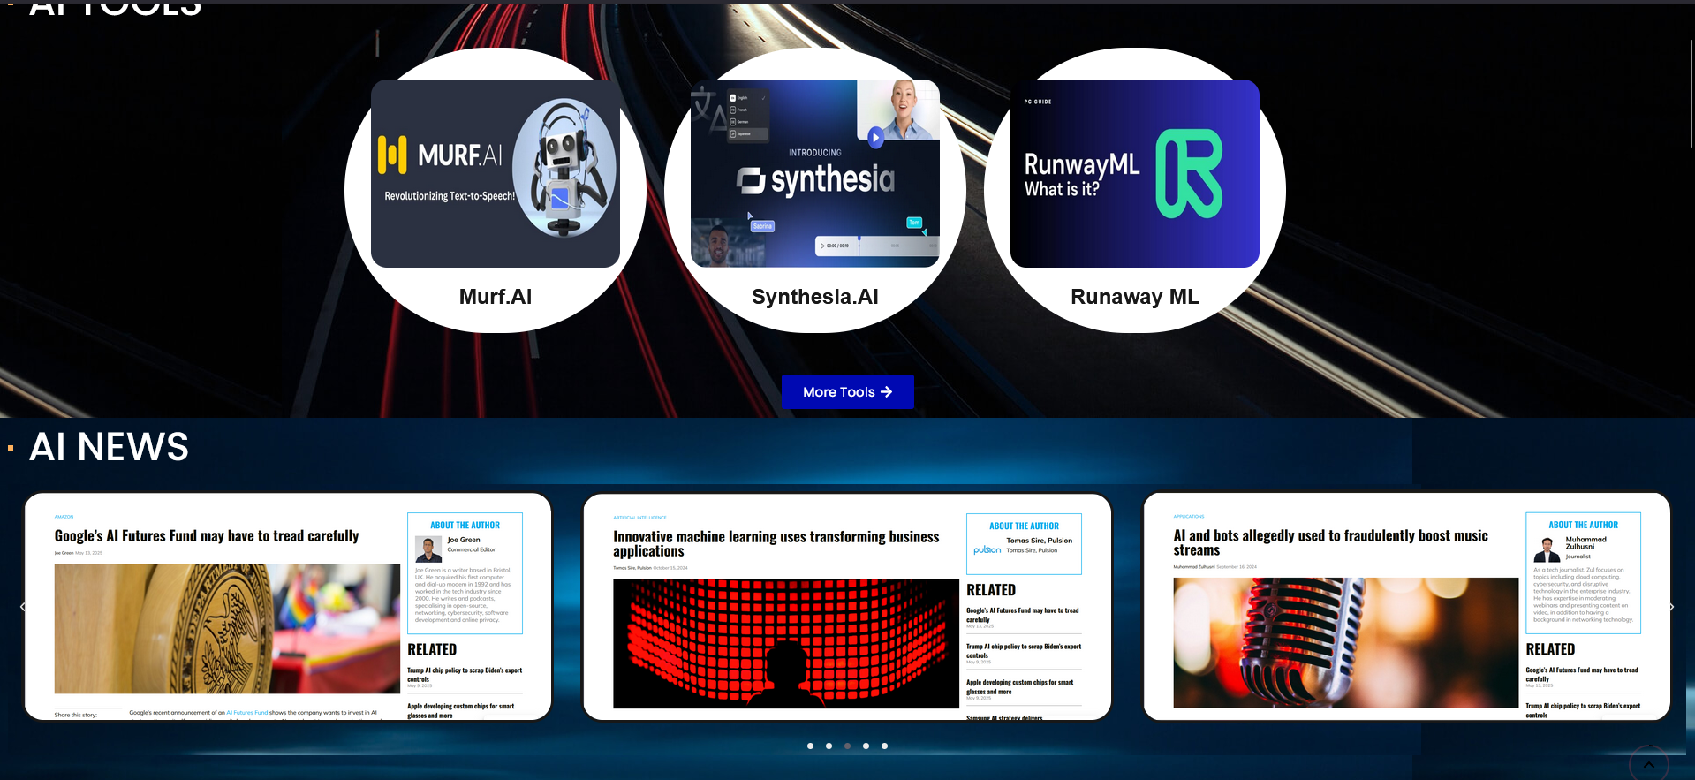Click the next arrow of the news carousel

pos(1671,607)
